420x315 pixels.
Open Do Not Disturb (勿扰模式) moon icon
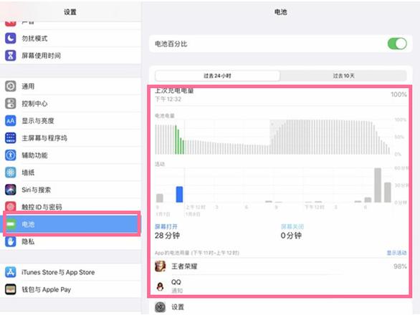pos(11,38)
